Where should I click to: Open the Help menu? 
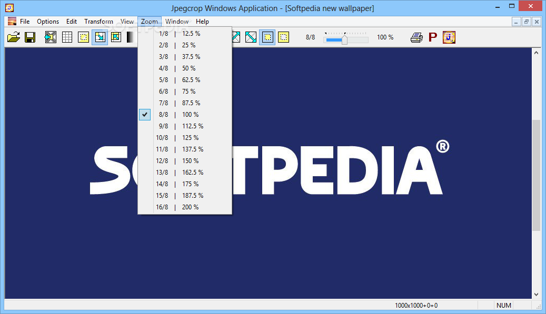(x=202, y=22)
